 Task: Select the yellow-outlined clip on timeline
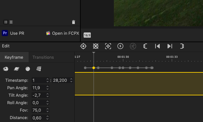[x=139, y=84]
